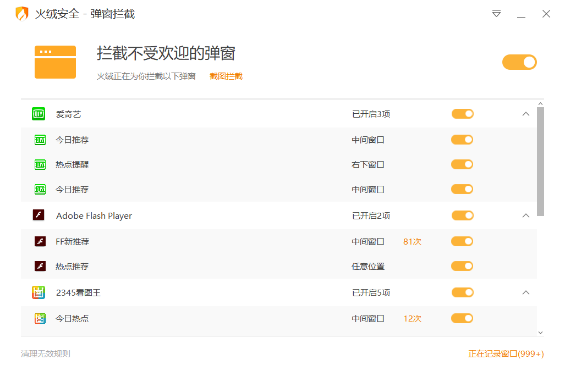
Task: Click the 爱奇艺 app icon
Action: [x=39, y=114]
